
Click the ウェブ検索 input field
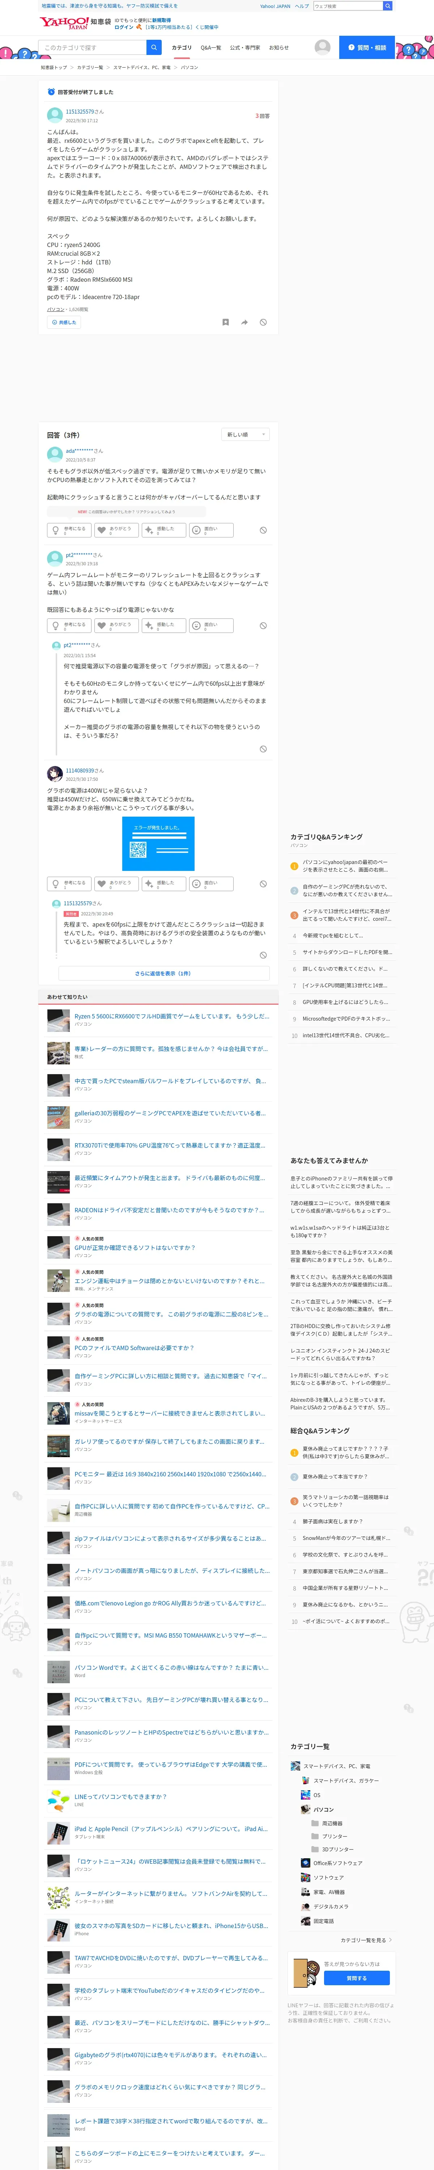[347, 6]
